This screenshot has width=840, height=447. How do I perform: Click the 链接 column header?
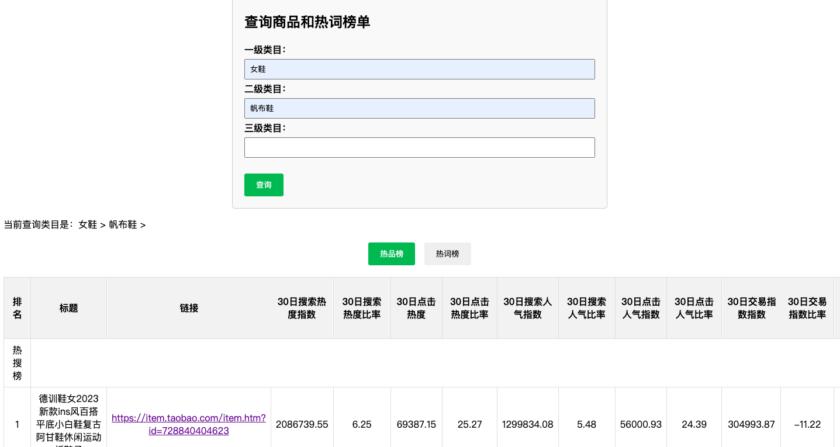(189, 308)
